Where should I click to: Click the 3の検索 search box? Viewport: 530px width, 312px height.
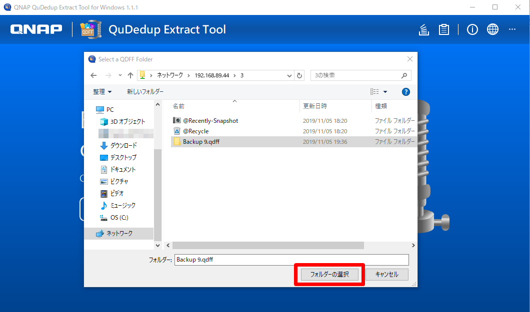point(360,75)
